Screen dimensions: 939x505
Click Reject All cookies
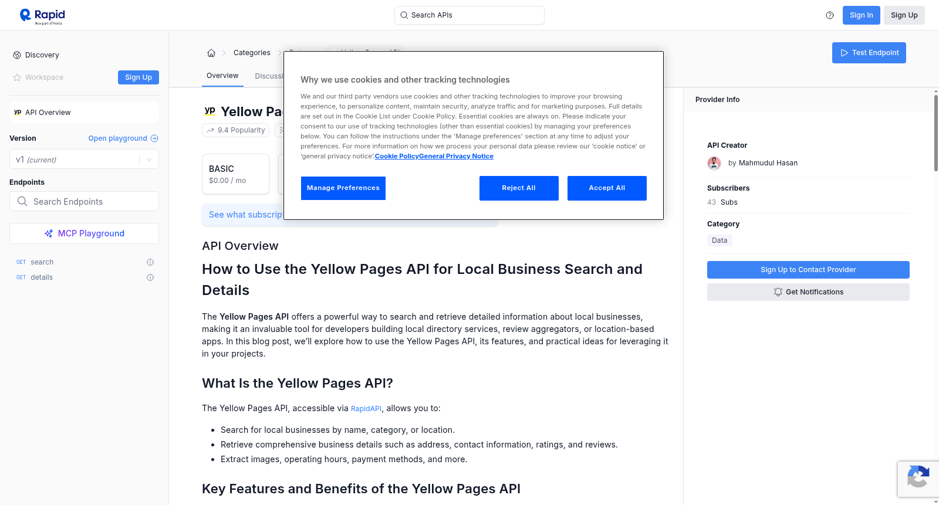coord(519,188)
